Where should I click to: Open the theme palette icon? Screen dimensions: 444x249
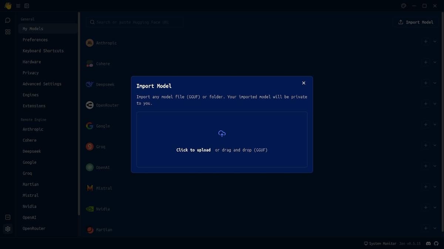pyautogui.click(x=404, y=6)
